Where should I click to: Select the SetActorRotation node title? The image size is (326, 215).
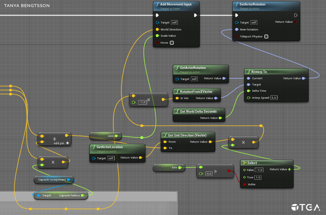pos(252,4)
